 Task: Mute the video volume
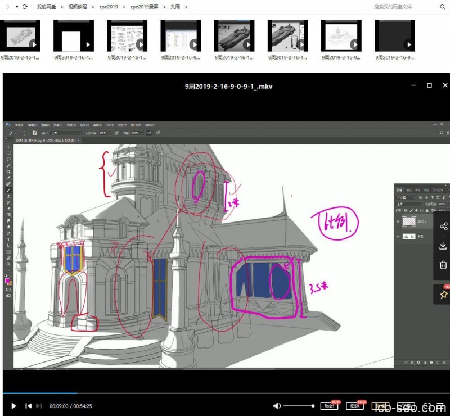click(x=277, y=405)
